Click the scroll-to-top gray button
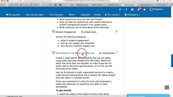The height and width of the screenshot is (97, 173). tap(167, 87)
